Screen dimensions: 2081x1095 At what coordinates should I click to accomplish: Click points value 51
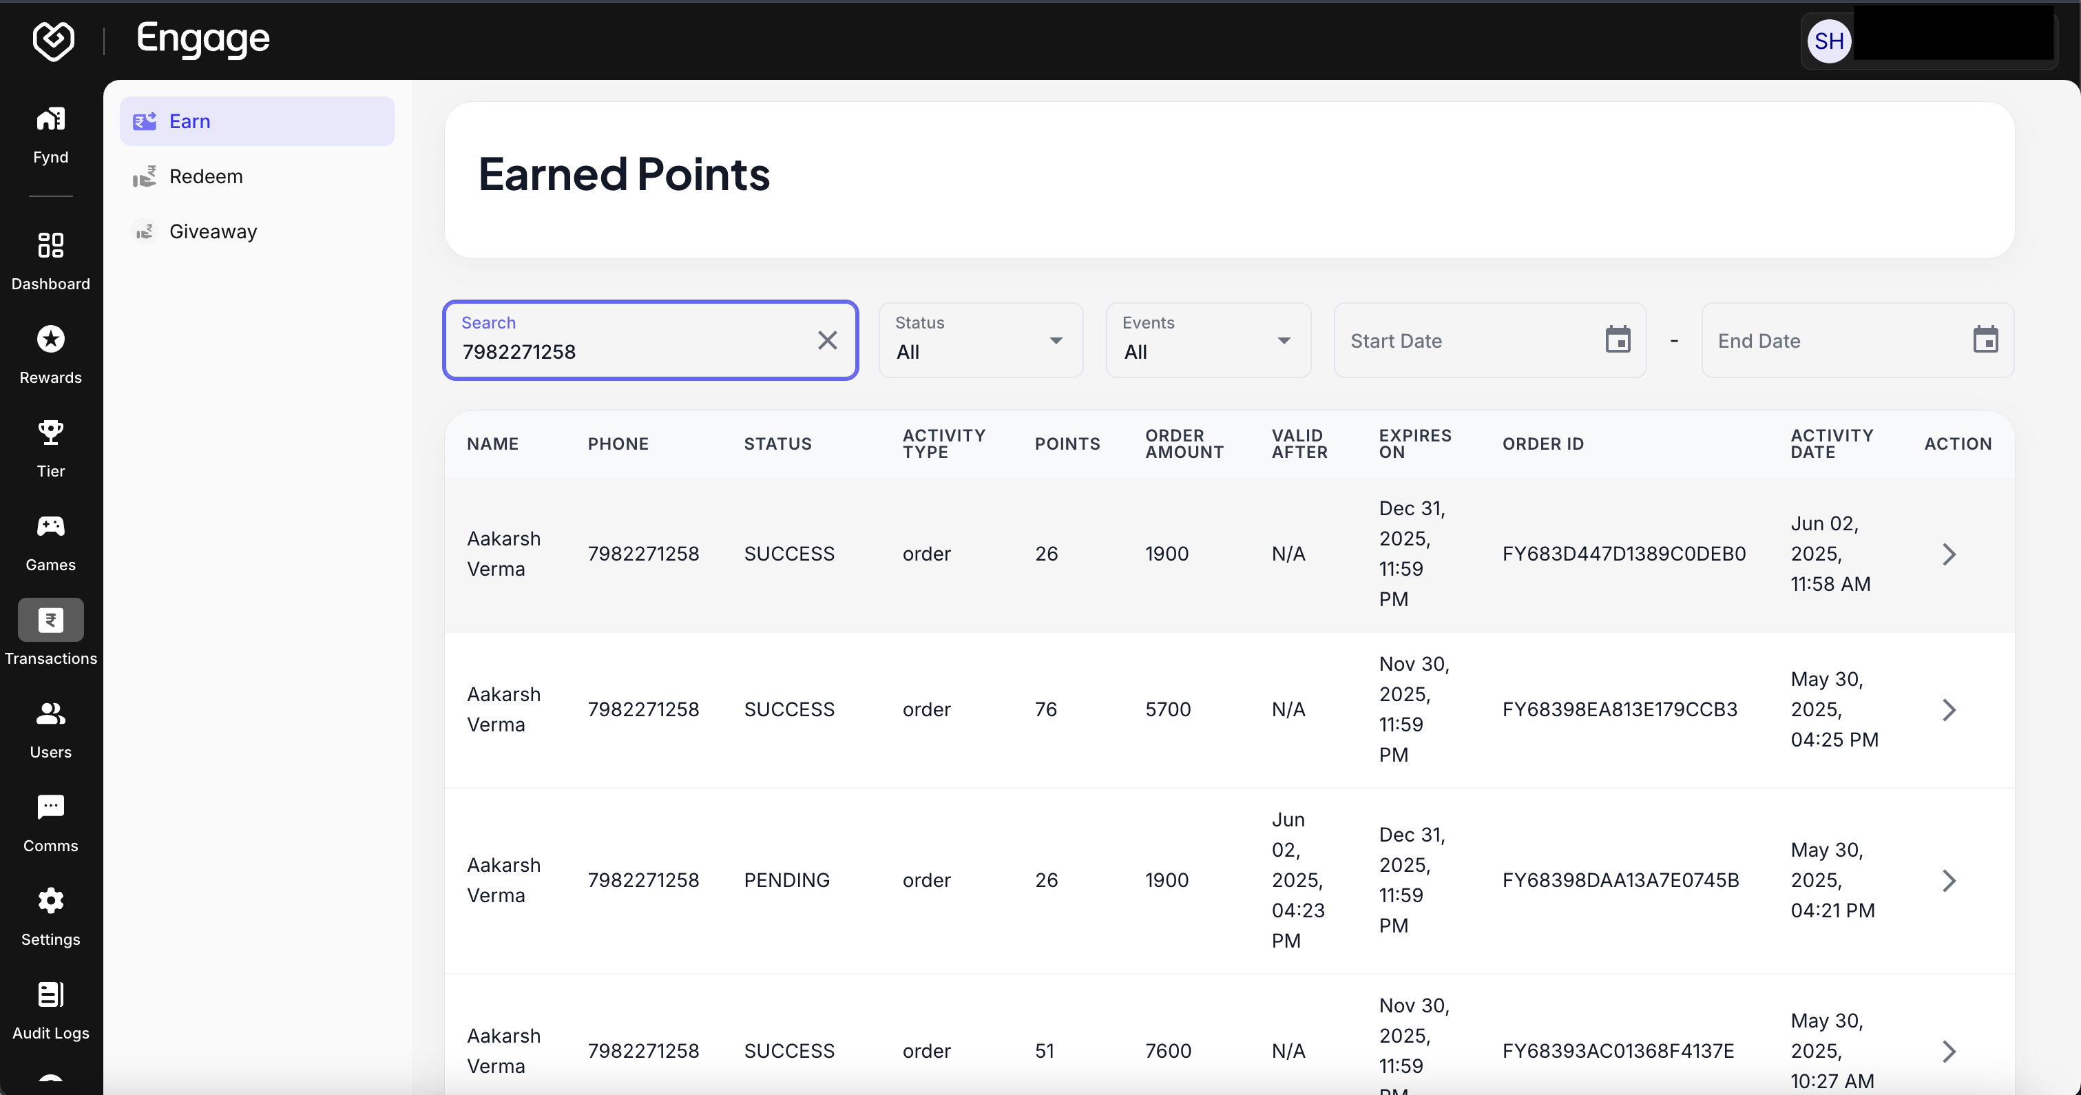(1044, 1052)
